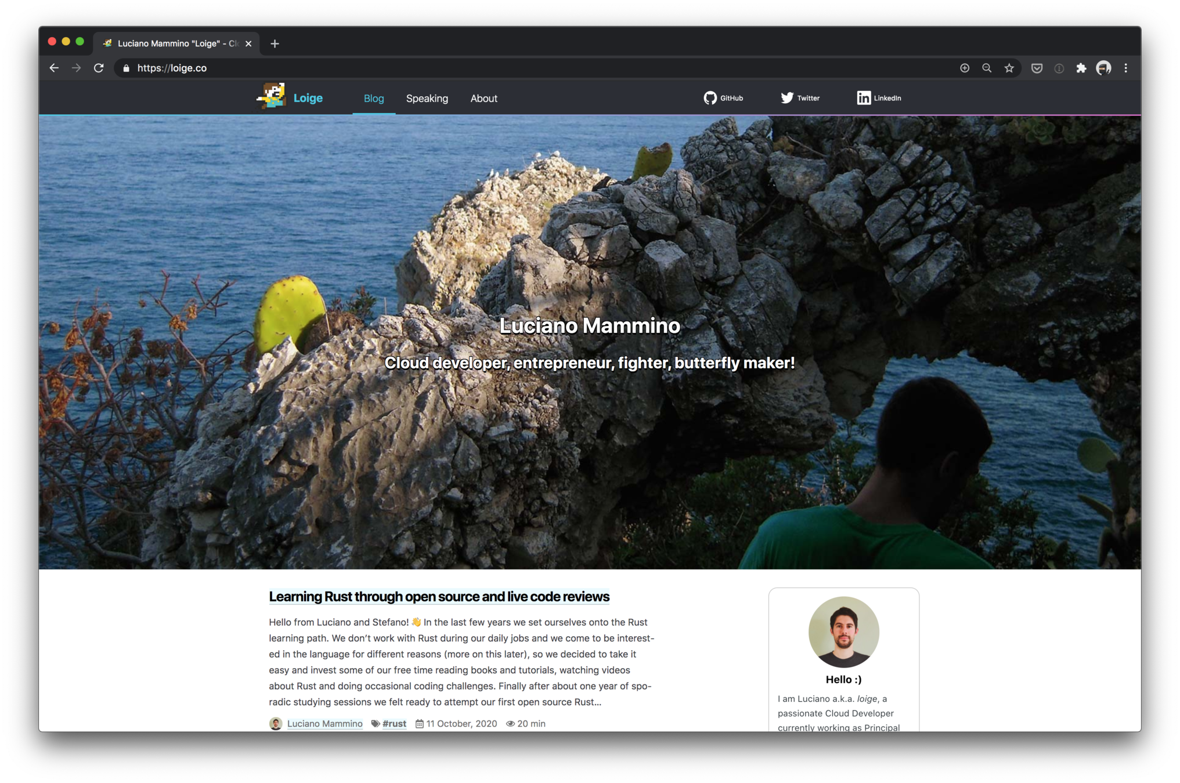The height and width of the screenshot is (783, 1180).
Task: Click the GitHub icon in the header
Action: tap(710, 98)
